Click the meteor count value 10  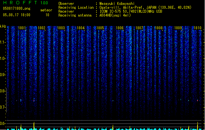[x=47, y=15]
